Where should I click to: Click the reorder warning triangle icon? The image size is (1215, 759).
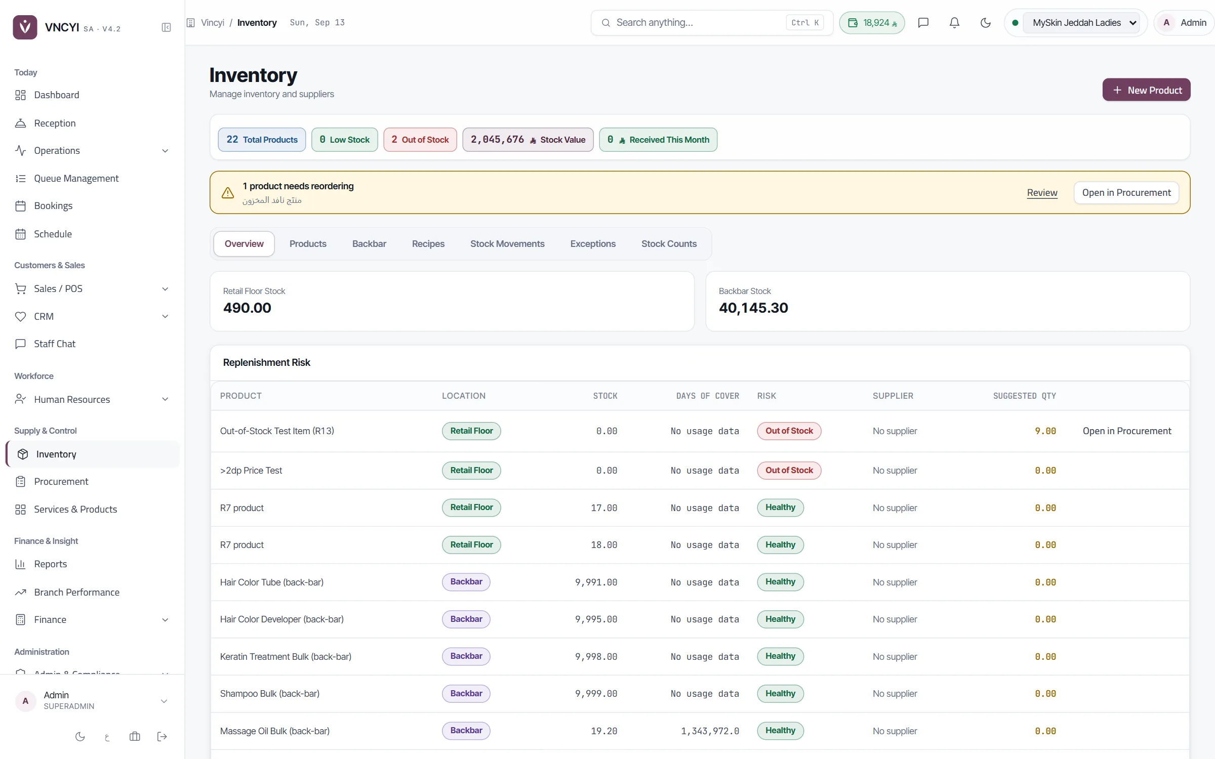click(x=228, y=193)
